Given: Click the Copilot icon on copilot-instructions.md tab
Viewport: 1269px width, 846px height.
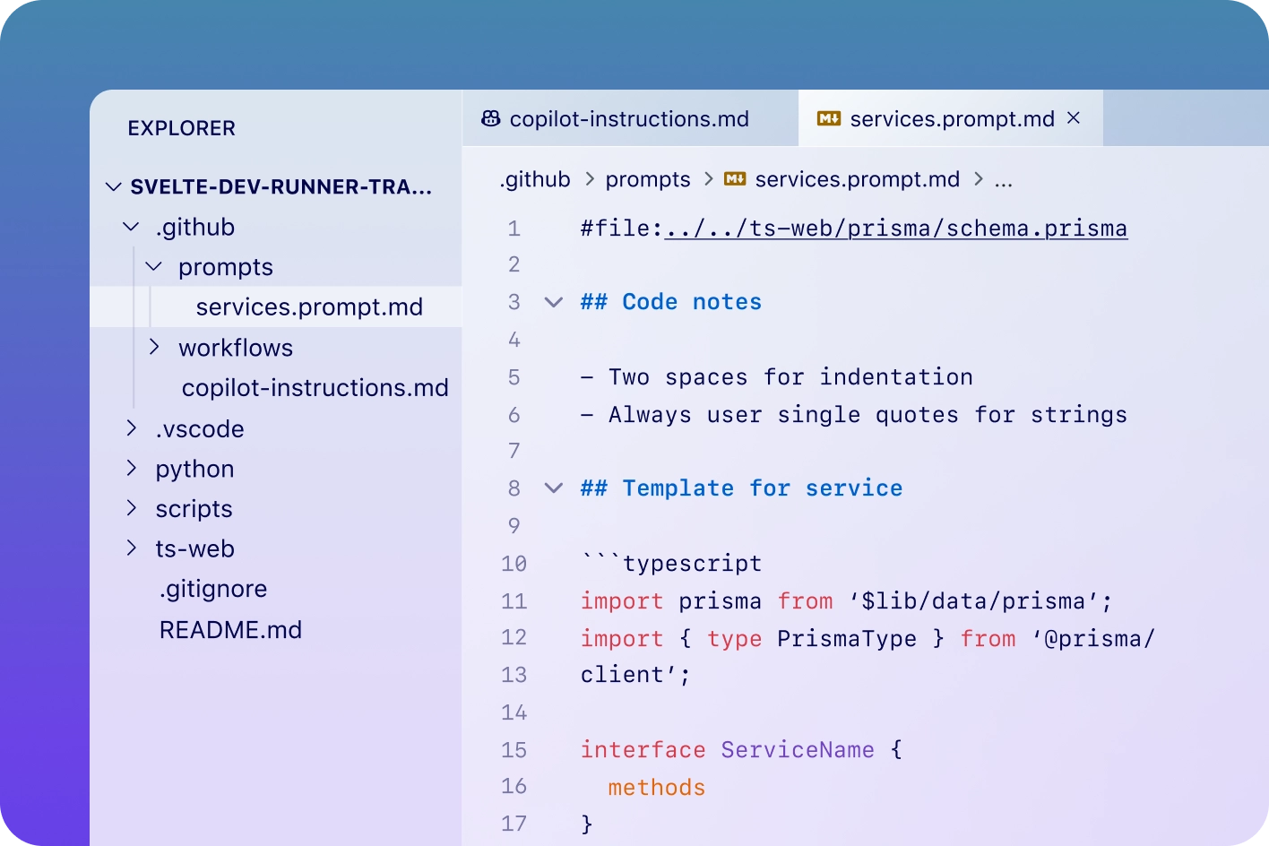Looking at the screenshot, I should 491,118.
